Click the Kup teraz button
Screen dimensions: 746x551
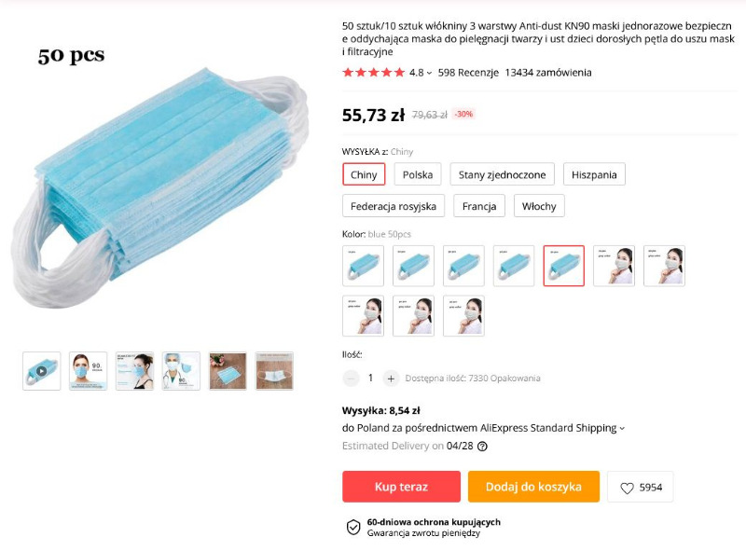[401, 486]
